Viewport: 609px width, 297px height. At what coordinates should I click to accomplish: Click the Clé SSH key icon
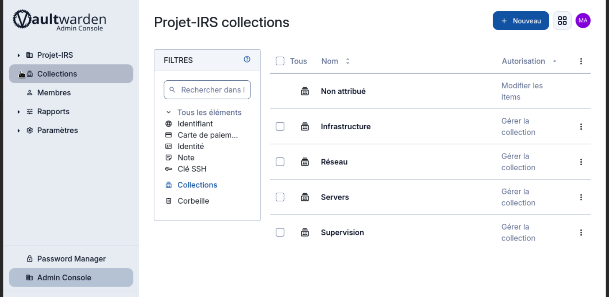(169, 169)
